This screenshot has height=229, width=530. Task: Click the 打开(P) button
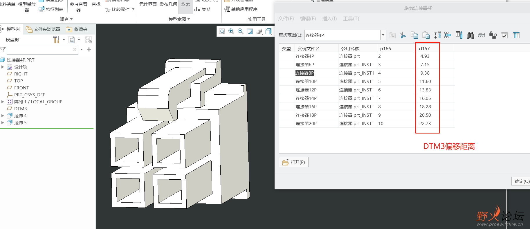[293, 162]
